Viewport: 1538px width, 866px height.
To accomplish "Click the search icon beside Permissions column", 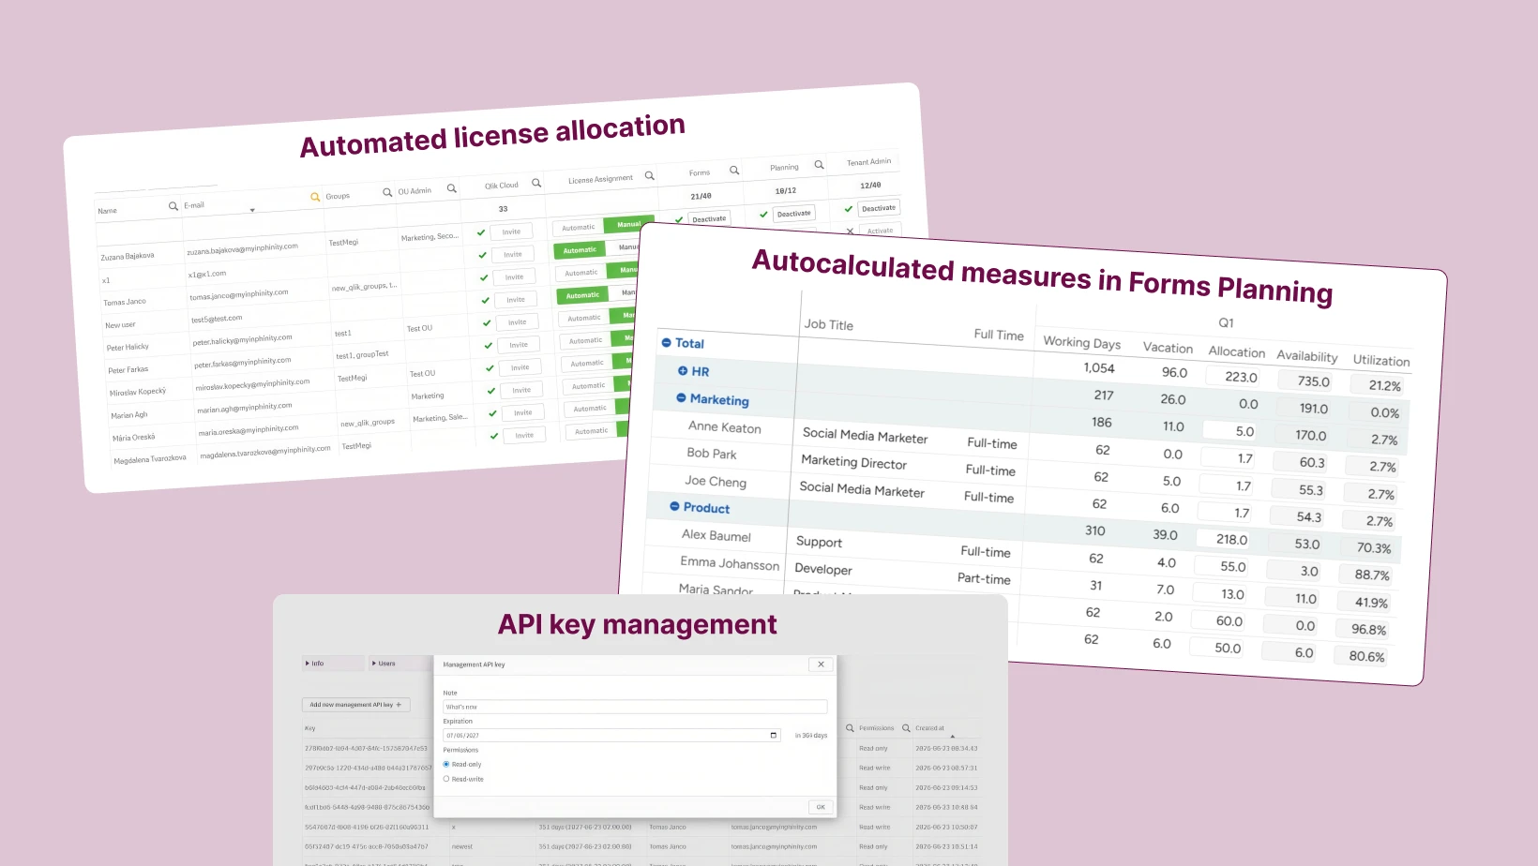I will pyautogui.click(x=851, y=728).
